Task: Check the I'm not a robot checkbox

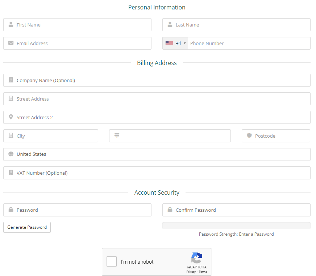Action: click(112, 261)
